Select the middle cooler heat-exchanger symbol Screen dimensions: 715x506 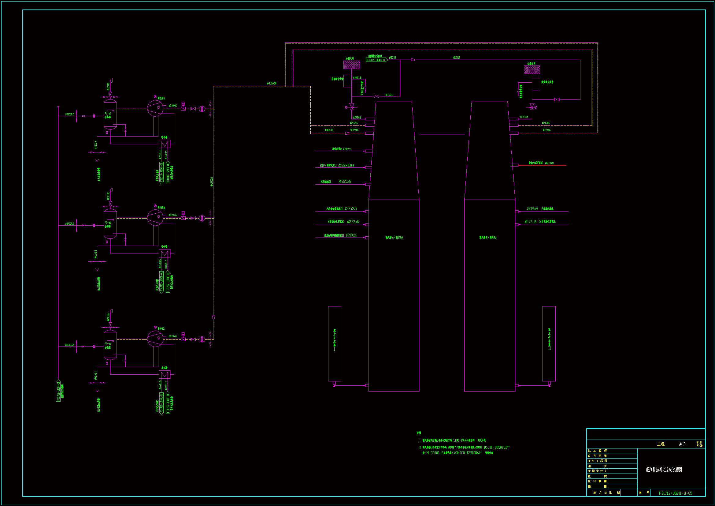coord(165,253)
